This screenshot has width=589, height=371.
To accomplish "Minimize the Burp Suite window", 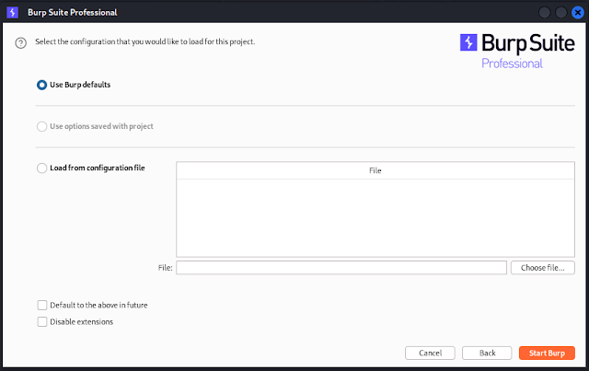I will 544,13.
